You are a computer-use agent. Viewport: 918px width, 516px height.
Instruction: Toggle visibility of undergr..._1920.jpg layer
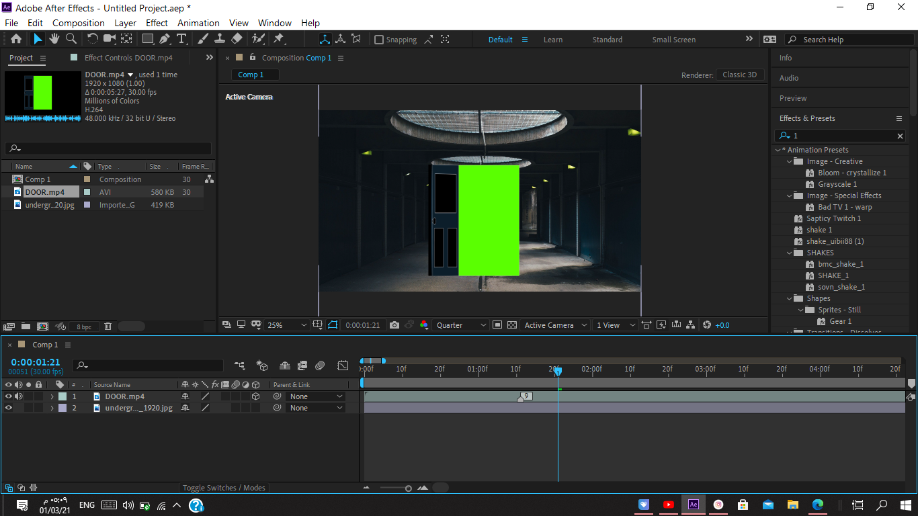(x=9, y=408)
